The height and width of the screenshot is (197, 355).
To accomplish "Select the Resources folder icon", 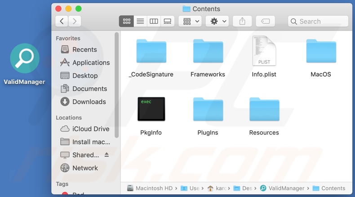I will click(264, 109).
